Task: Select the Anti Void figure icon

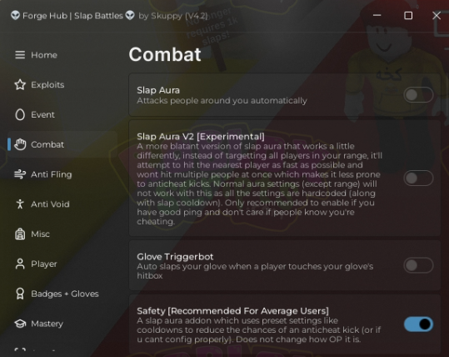Action: click(x=20, y=204)
